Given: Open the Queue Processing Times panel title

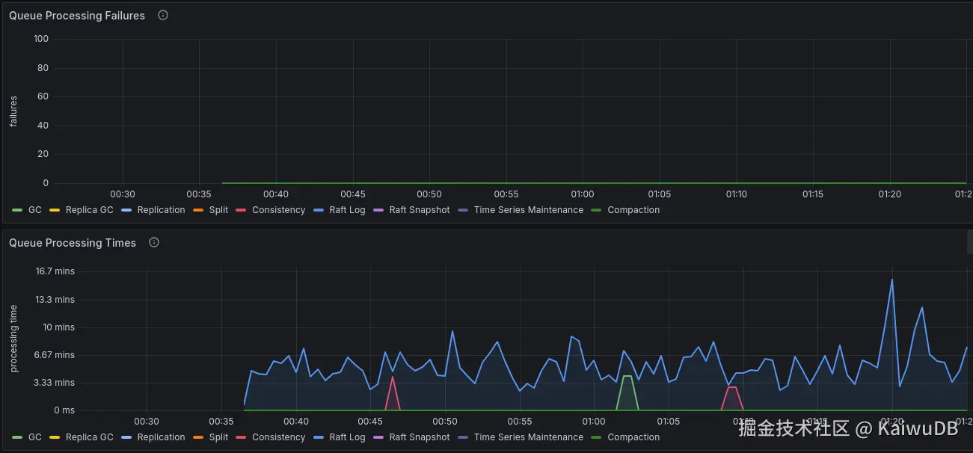Looking at the screenshot, I should point(73,243).
